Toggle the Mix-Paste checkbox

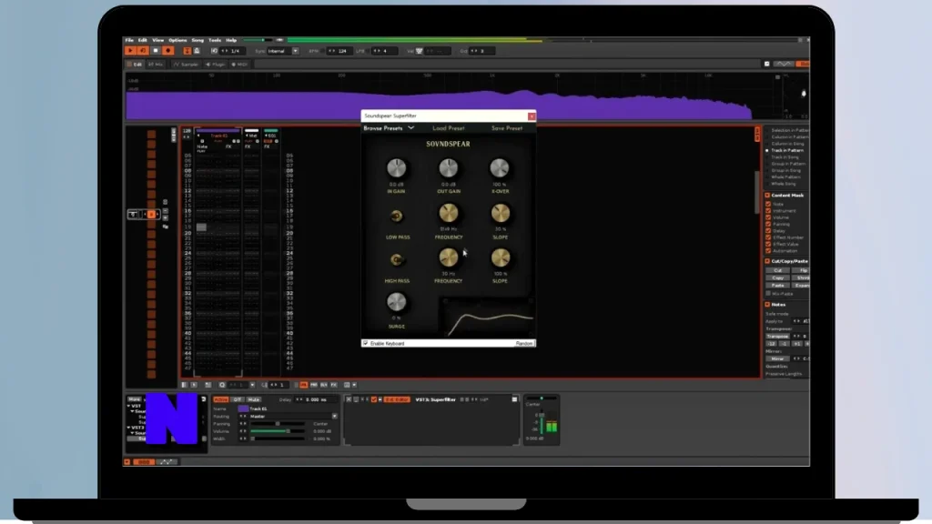768,294
